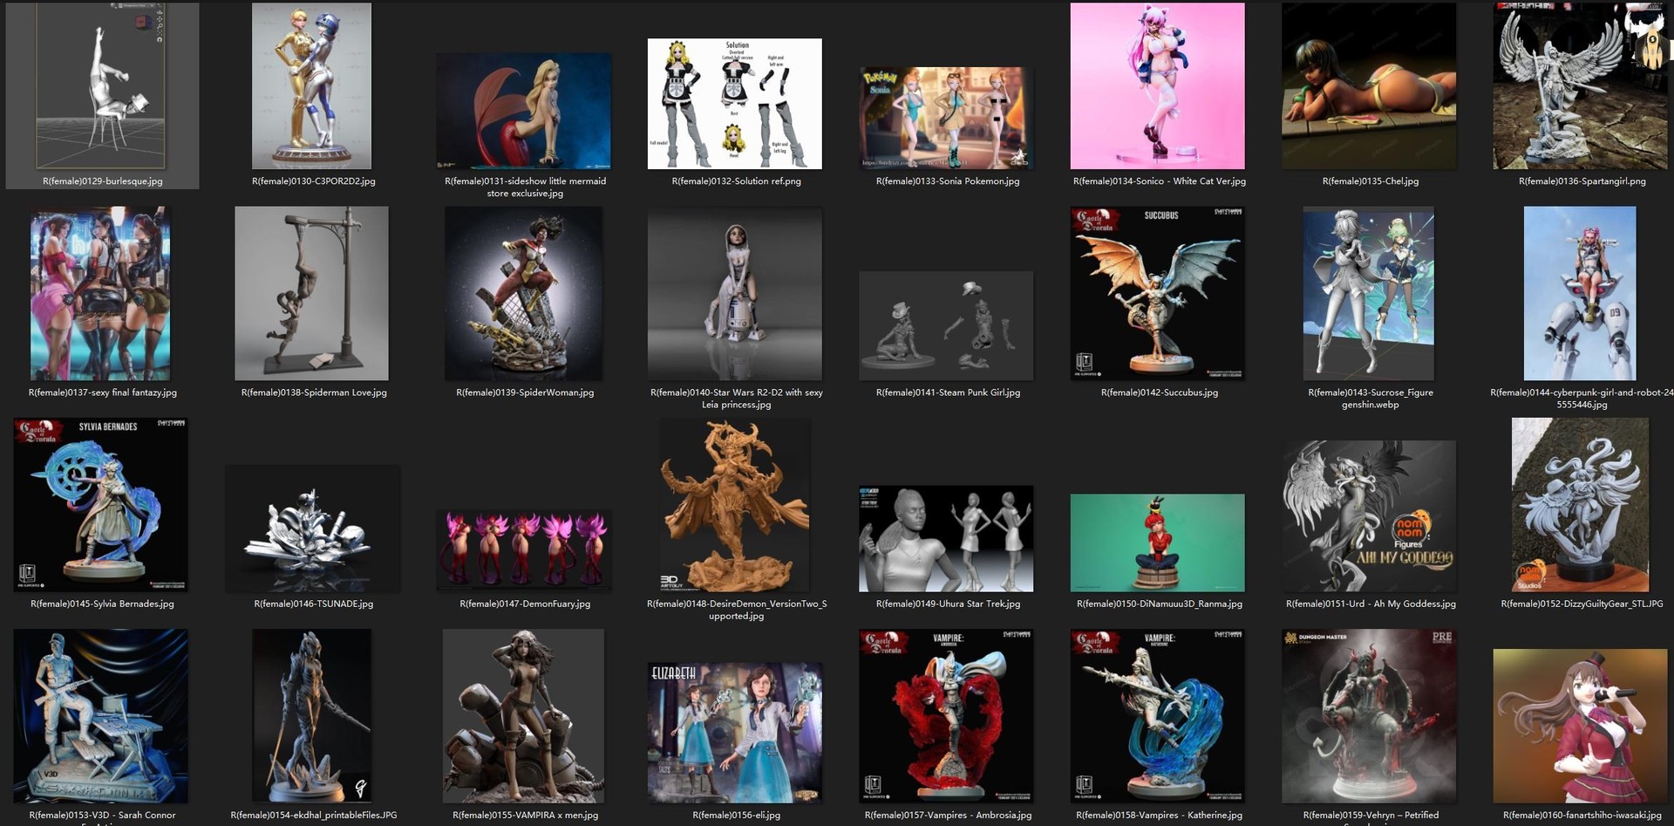Click filename R(female)0147-DemonFuary.jpg
1674x826 pixels.
pos(525,604)
